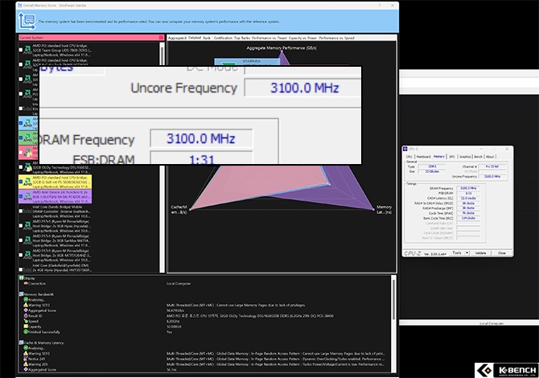This screenshot has width=539, height=378.
Task: Untick checkbox on blue-highlighted AMD row
Action: click(x=21, y=123)
